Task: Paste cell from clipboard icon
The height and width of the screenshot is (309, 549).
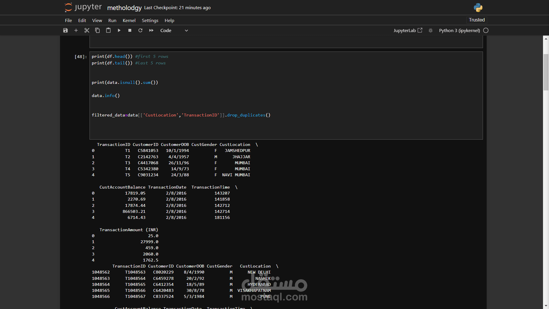Action: click(x=108, y=30)
